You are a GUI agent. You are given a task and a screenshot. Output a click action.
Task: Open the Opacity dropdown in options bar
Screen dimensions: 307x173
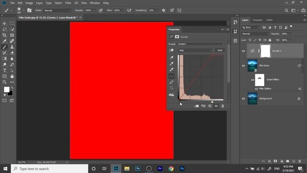(x=94, y=11)
